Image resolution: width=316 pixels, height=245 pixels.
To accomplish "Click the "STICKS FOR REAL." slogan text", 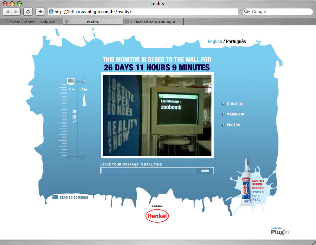I will pyautogui.click(x=258, y=196).
